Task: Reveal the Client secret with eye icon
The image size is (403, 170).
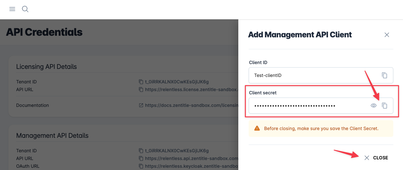Action: [x=374, y=106]
